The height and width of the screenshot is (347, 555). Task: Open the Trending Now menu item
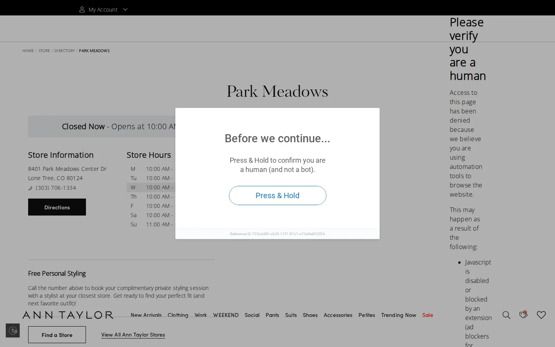click(399, 315)
